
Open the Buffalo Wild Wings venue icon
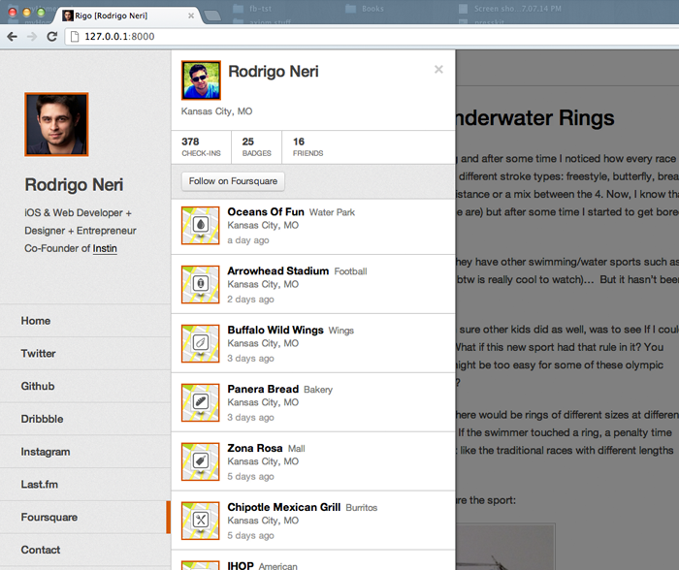[x=201, y=343]
